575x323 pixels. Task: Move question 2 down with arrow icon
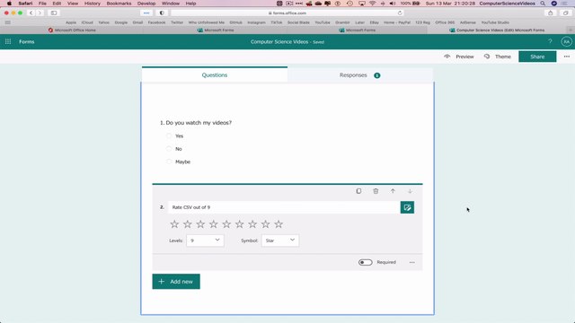click(x=410, y=191)
